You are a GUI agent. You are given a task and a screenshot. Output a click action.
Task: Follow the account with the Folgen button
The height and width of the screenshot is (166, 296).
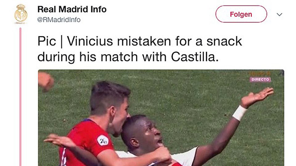click(x=241, y=14)
